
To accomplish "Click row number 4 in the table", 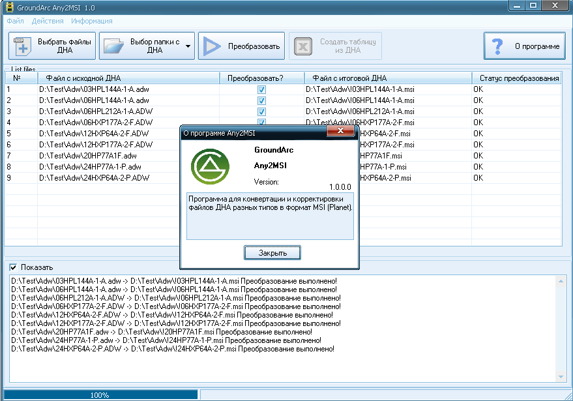I will pyautogui.click(x=8, y=122).
